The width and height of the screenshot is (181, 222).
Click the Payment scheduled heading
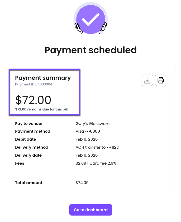[x=91, y=50]
